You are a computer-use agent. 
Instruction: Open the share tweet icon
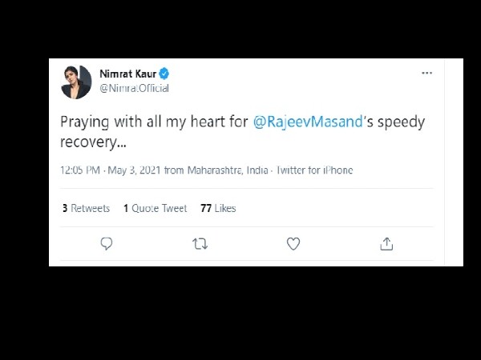pos(386,244)
